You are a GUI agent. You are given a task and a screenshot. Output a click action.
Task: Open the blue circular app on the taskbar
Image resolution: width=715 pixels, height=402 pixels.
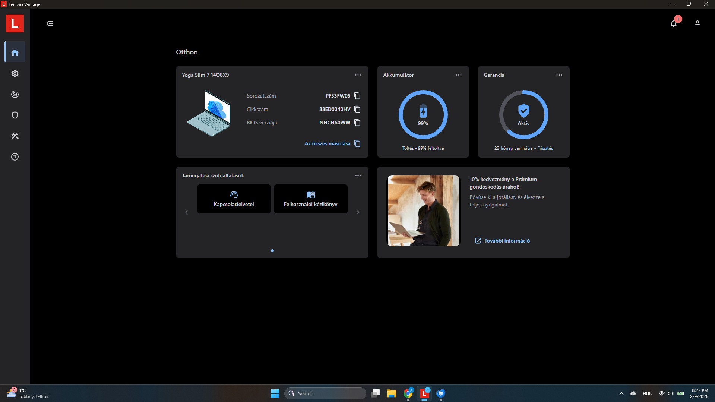coord(441,393)
